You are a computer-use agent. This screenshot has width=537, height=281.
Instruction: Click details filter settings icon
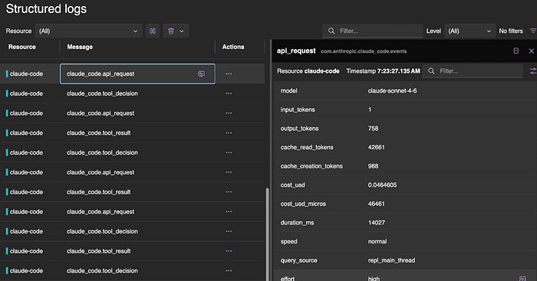[533, 71]
